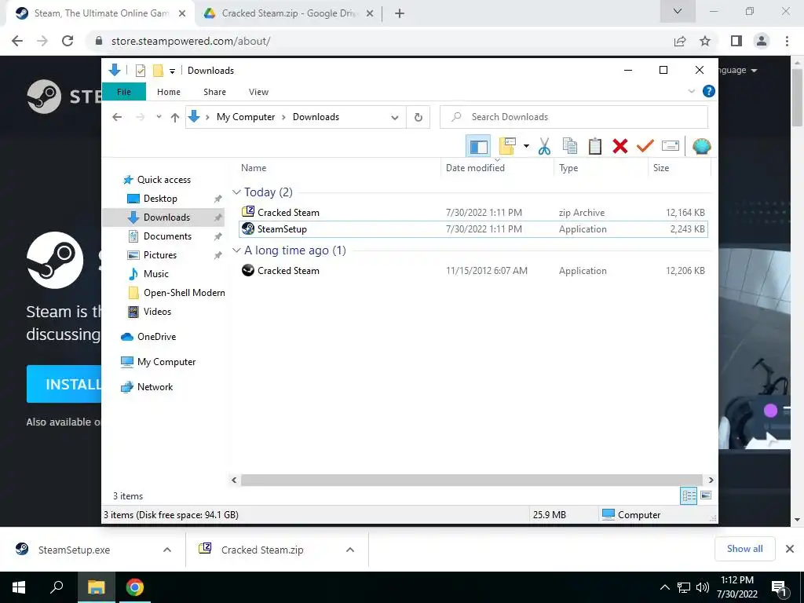
Task: Select Downloads in the navigation pane
Action: 166,217
